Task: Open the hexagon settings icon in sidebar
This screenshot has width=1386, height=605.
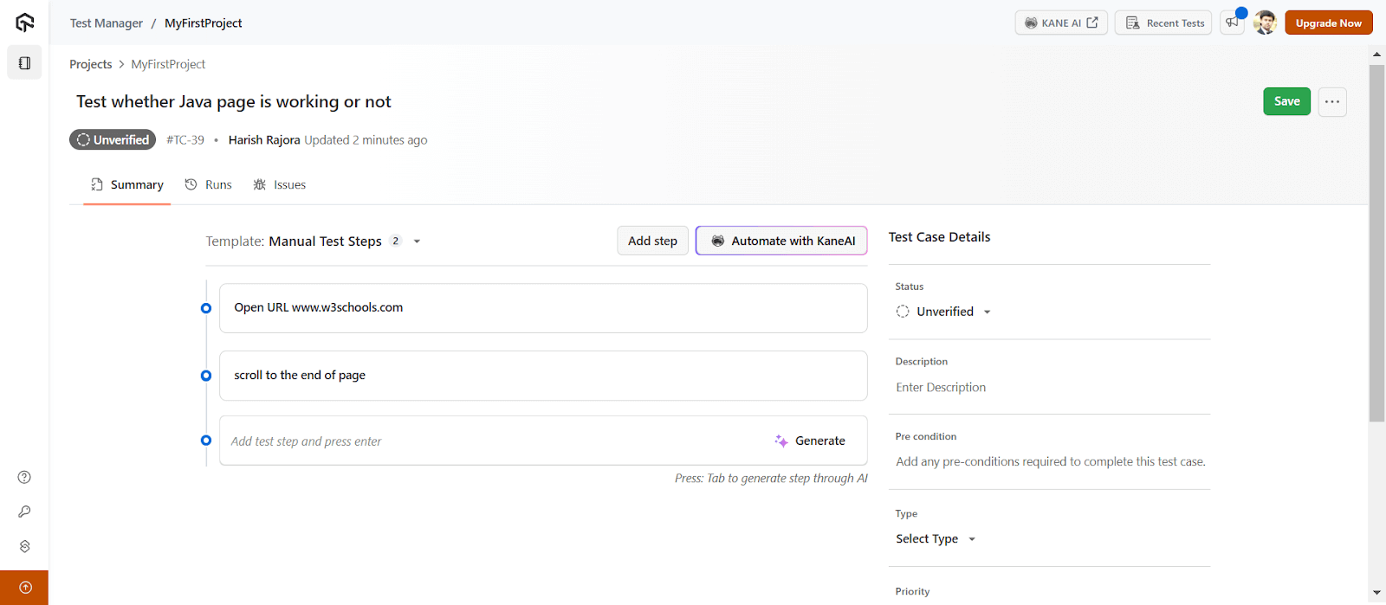Action: (x=24, y=546)
